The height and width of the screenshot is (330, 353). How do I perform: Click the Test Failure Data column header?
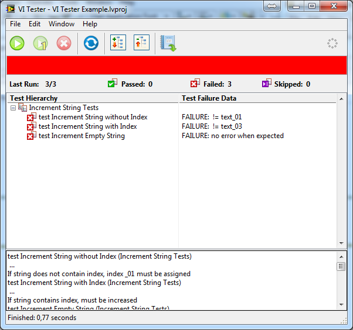(x=258, y=98)
